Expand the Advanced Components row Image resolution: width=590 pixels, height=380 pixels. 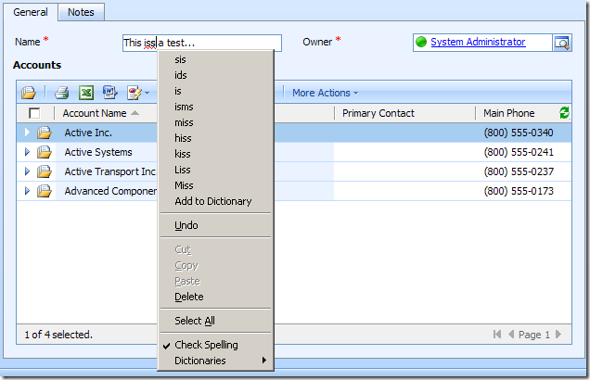pos(27,191)
